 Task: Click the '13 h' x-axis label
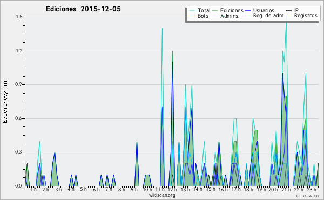pyautogui.click(x=185, y=189)
